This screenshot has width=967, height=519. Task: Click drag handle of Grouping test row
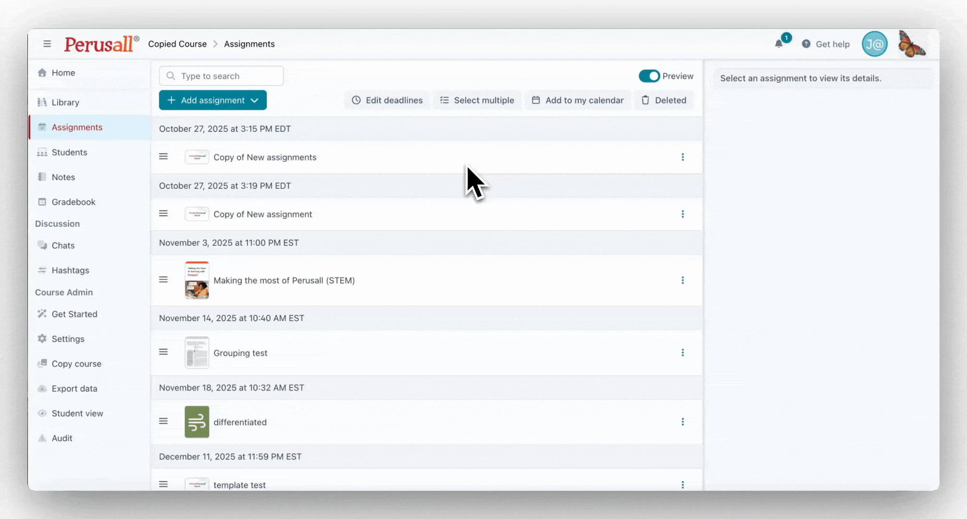tap(163, 352)
